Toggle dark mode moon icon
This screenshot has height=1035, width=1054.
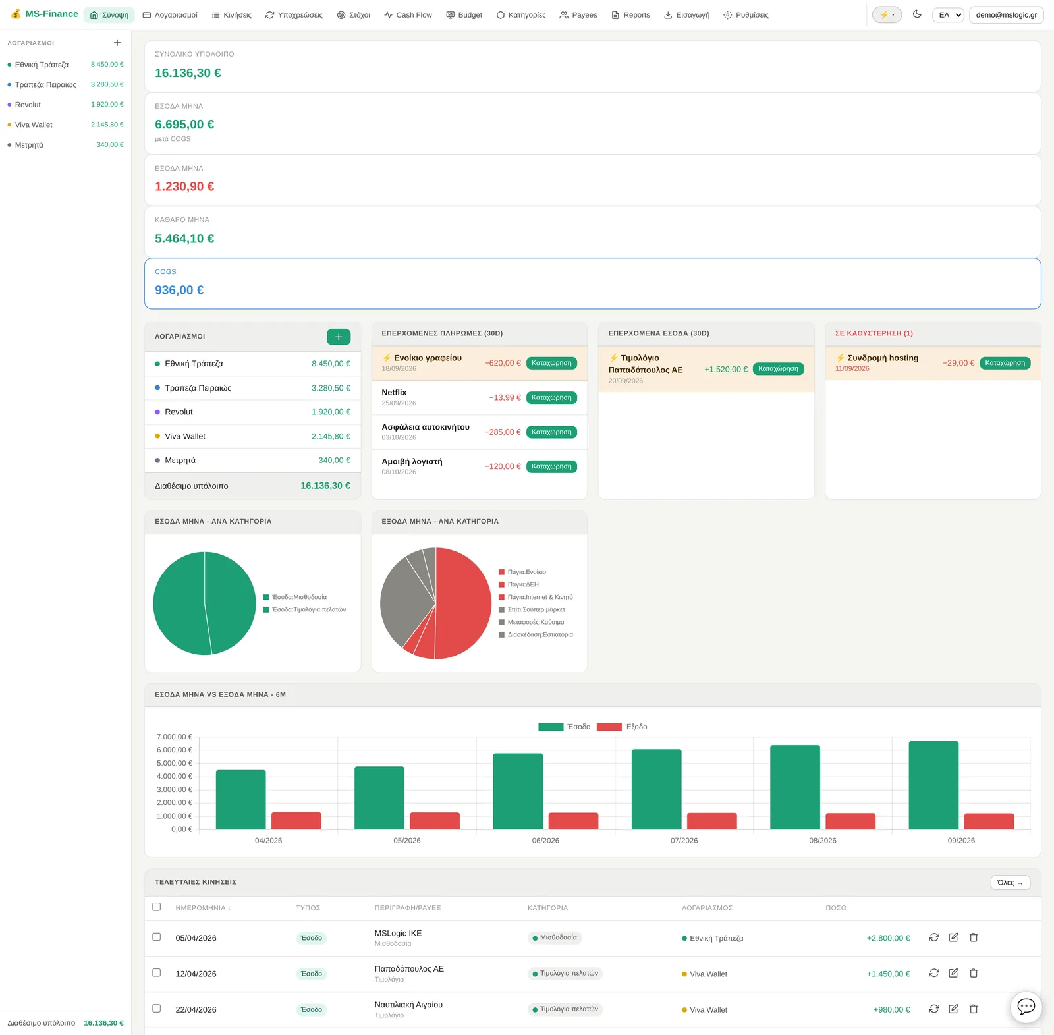917,14
